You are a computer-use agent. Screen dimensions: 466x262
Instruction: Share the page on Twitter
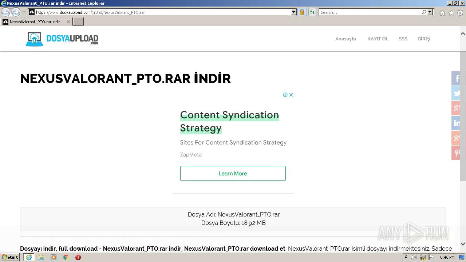click(x=456, y=93)
